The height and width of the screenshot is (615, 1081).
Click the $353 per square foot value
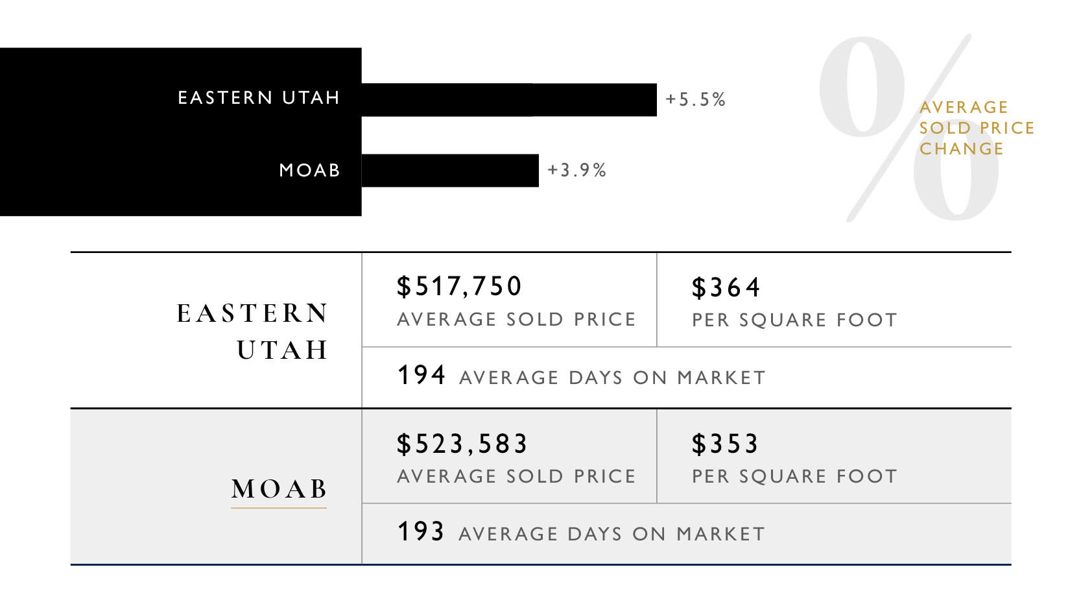click(725, 444)
